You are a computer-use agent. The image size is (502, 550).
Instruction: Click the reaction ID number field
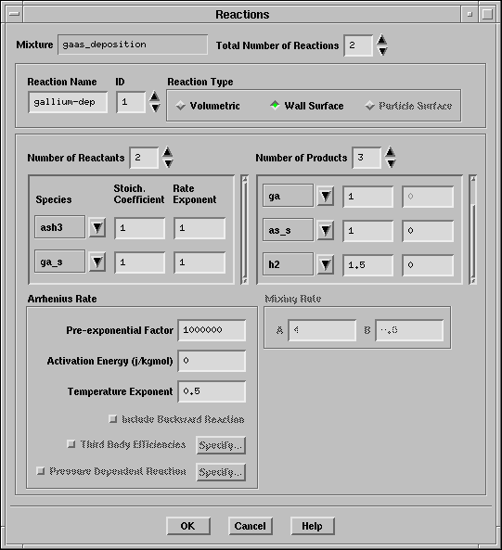[131, 102]
